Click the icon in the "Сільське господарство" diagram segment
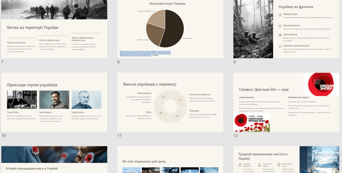This screenshot has height=173, width=342. [x=179, y=100]
